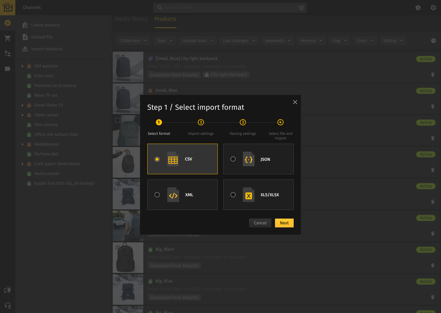The height and width of the screenshot is (313, 441).
Task: Open the Create product panel
Action: [45, 25]
